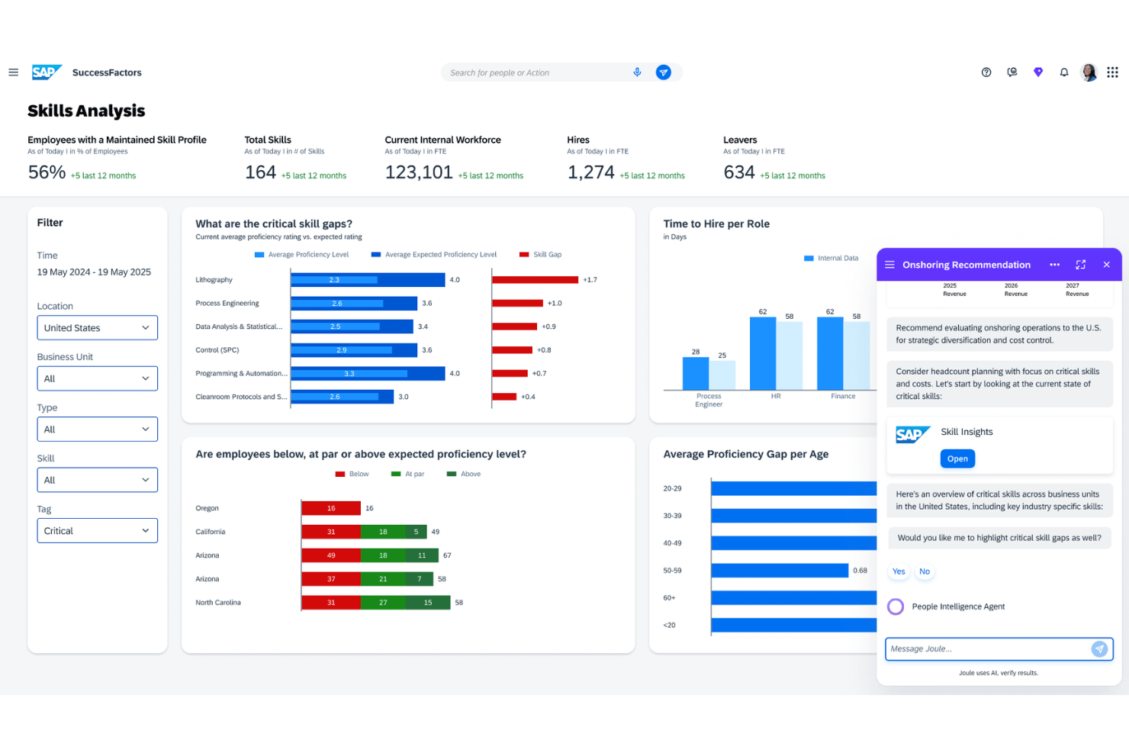
Task: Click the Joule uses AI disclaimer text
Action: [x=999, y=673]
